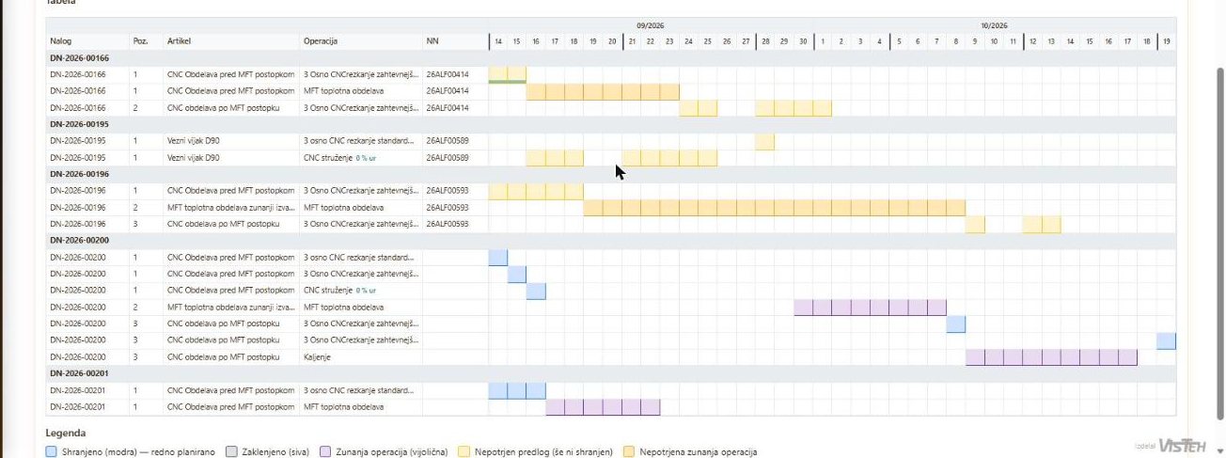Click 26ALF00414 in DN-2026-00166 position 2 row

pyautogui.click(x=448, y=108)
